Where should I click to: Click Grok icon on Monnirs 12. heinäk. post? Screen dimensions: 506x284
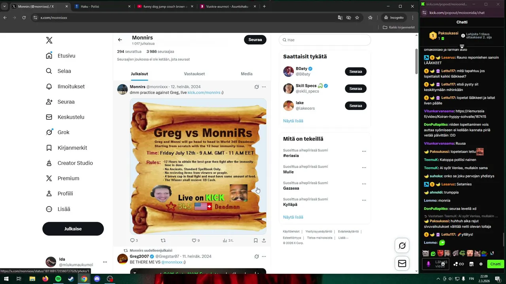coord(257,87)
